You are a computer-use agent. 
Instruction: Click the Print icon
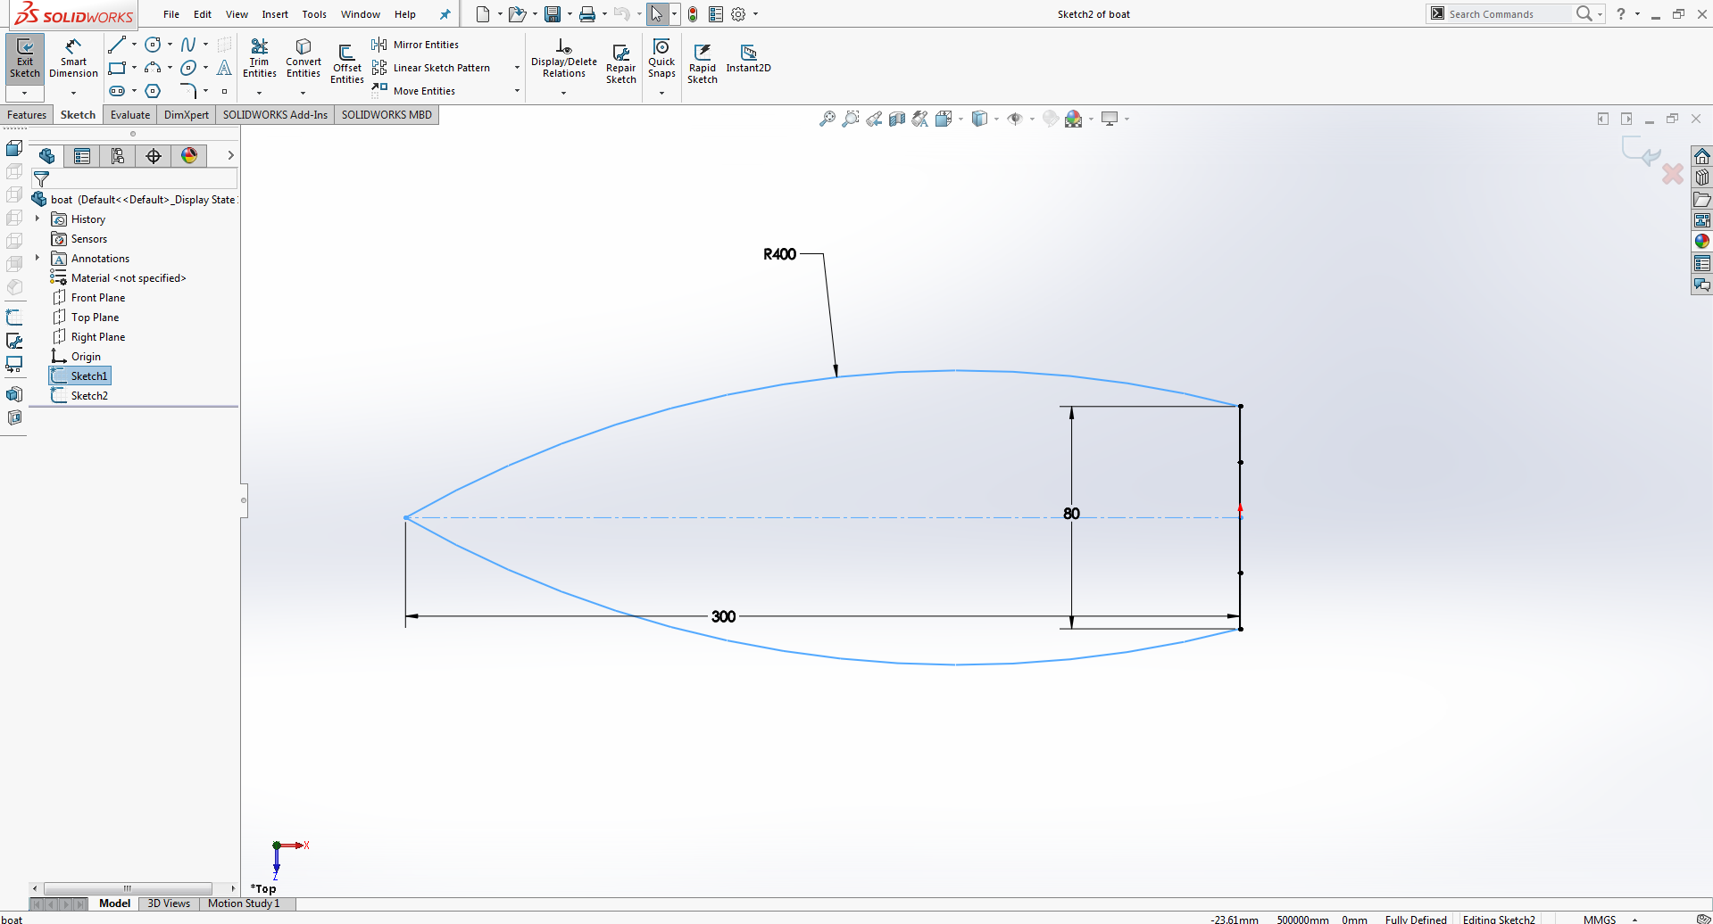587,14
